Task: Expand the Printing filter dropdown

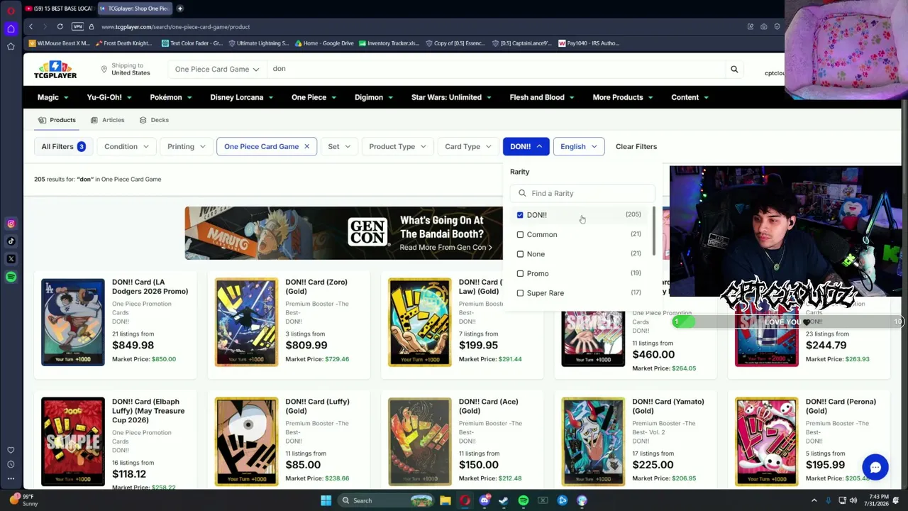Action: 187,147
